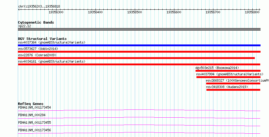
Task: Click the 19356400 ruler tick label
Action: (x=96, y=12)
